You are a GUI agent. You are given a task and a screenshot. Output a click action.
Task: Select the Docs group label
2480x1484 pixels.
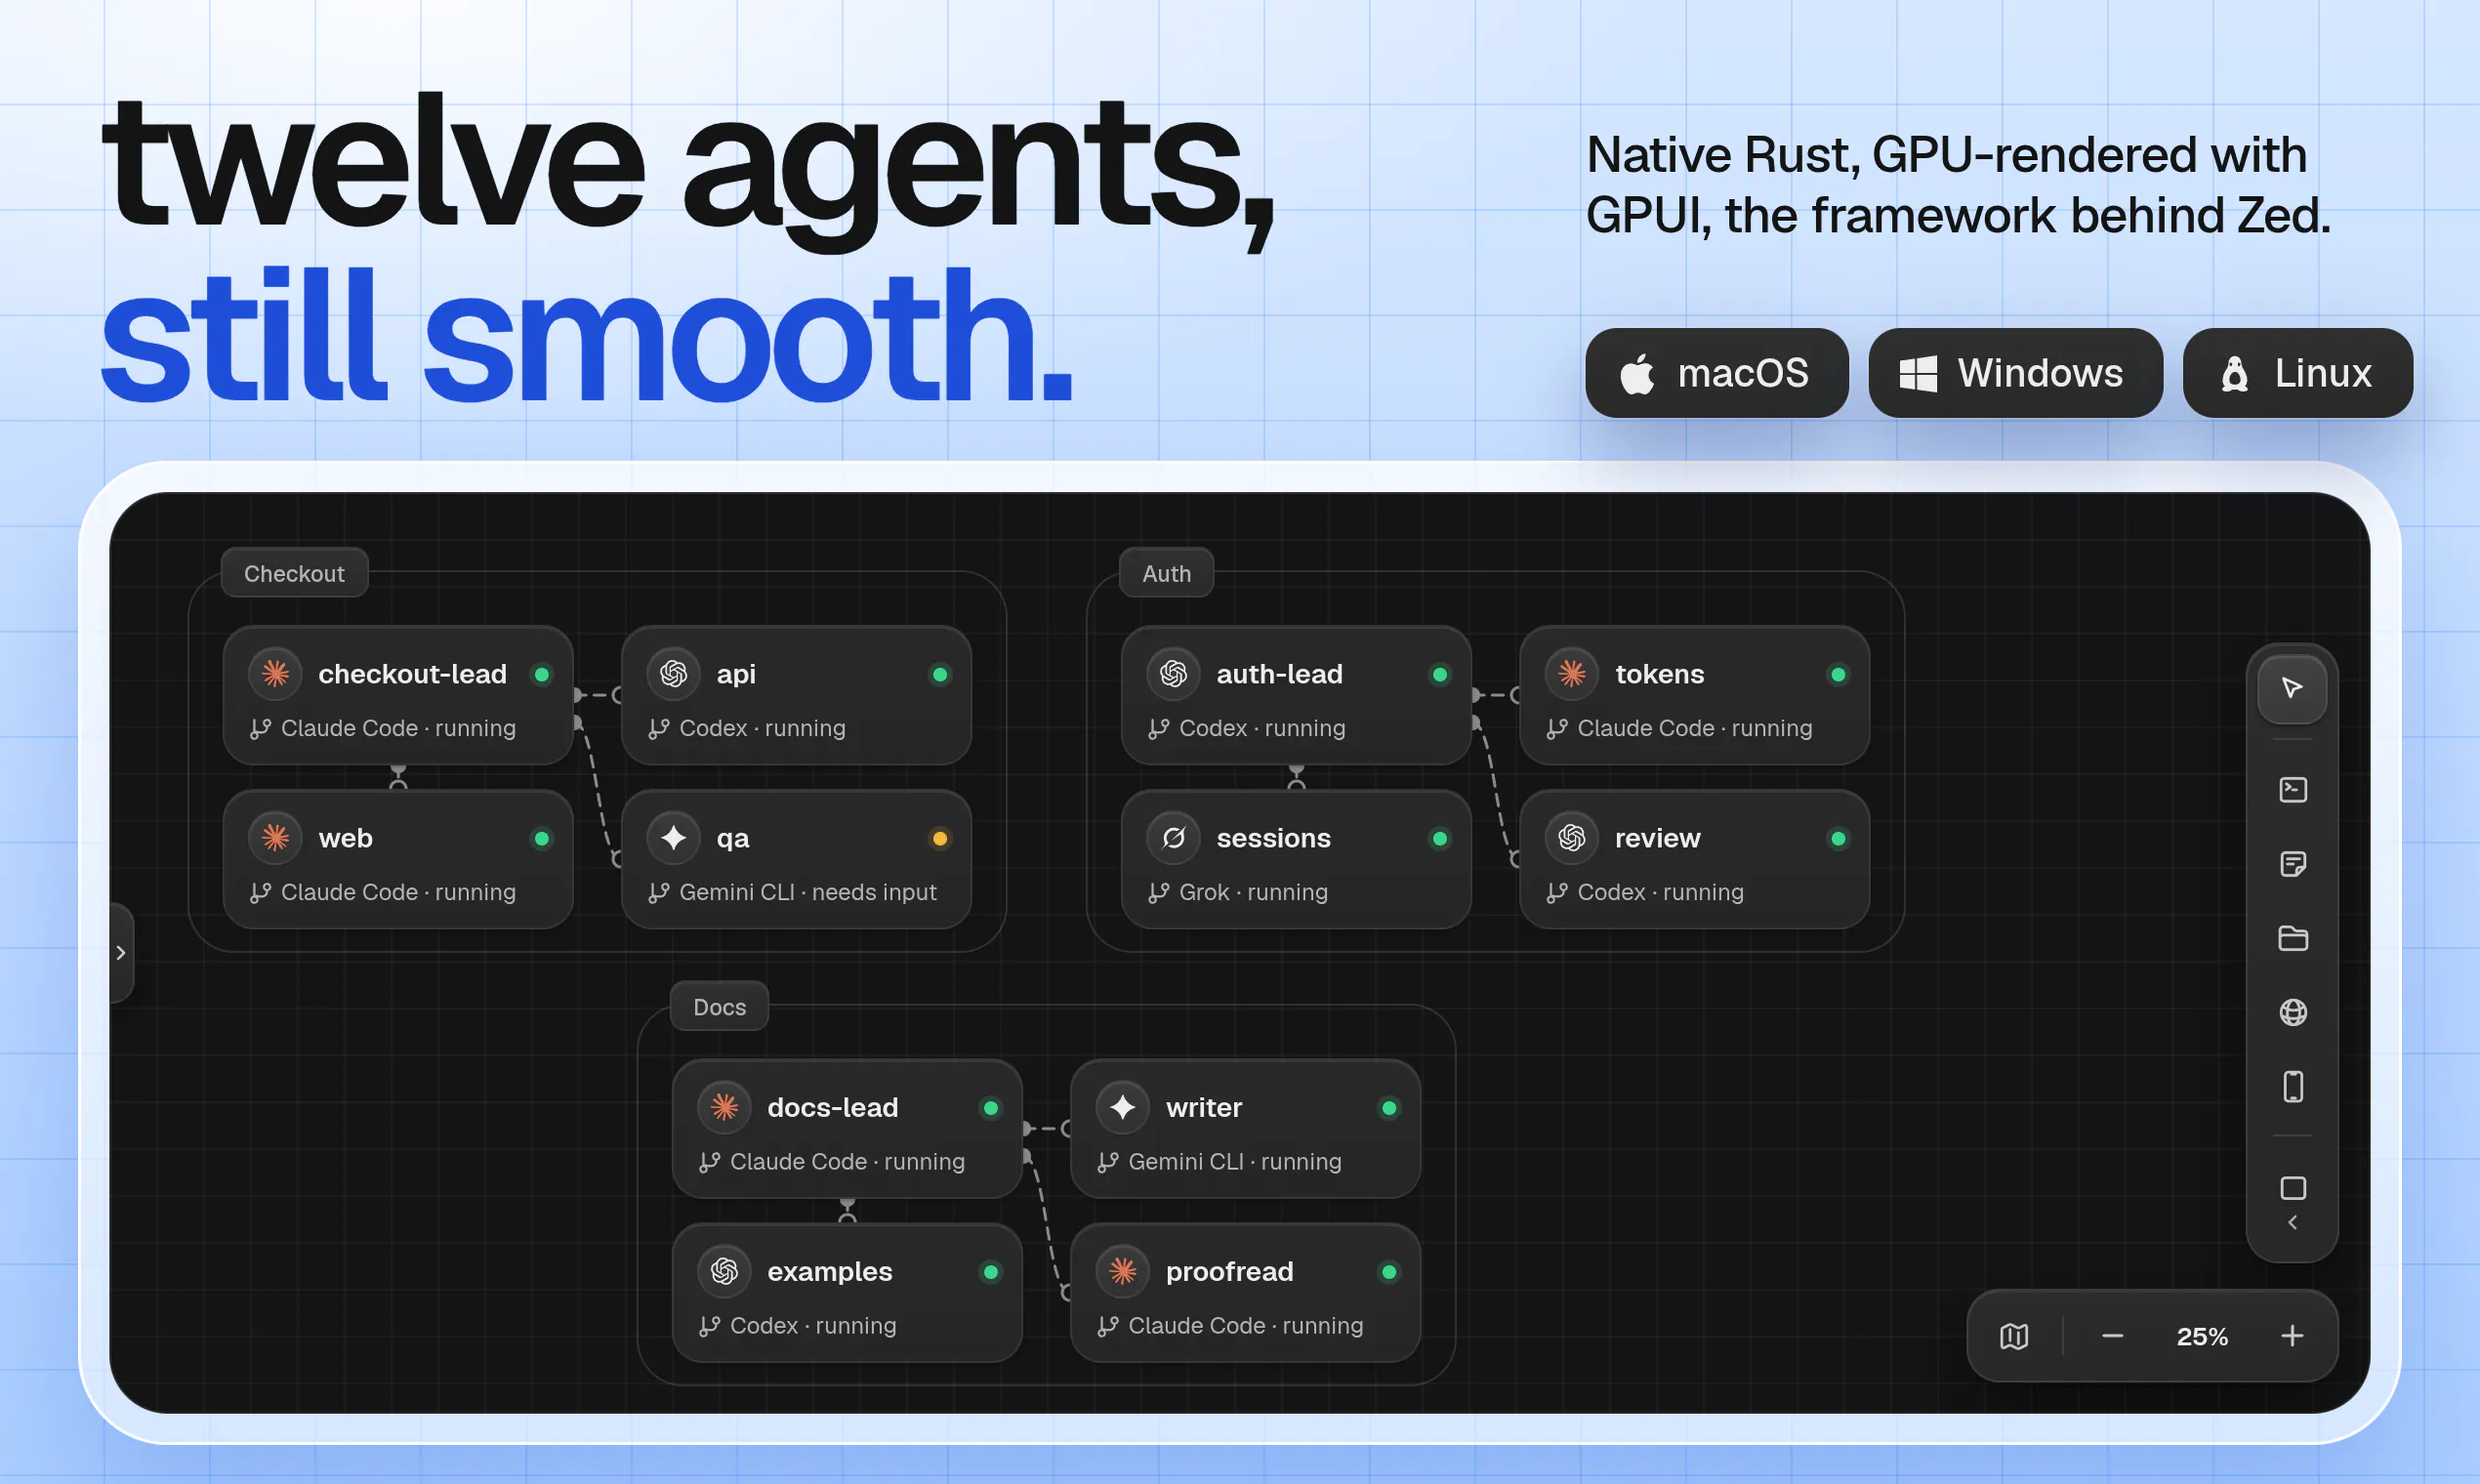pyautogui.click(x=720, y=1007)
